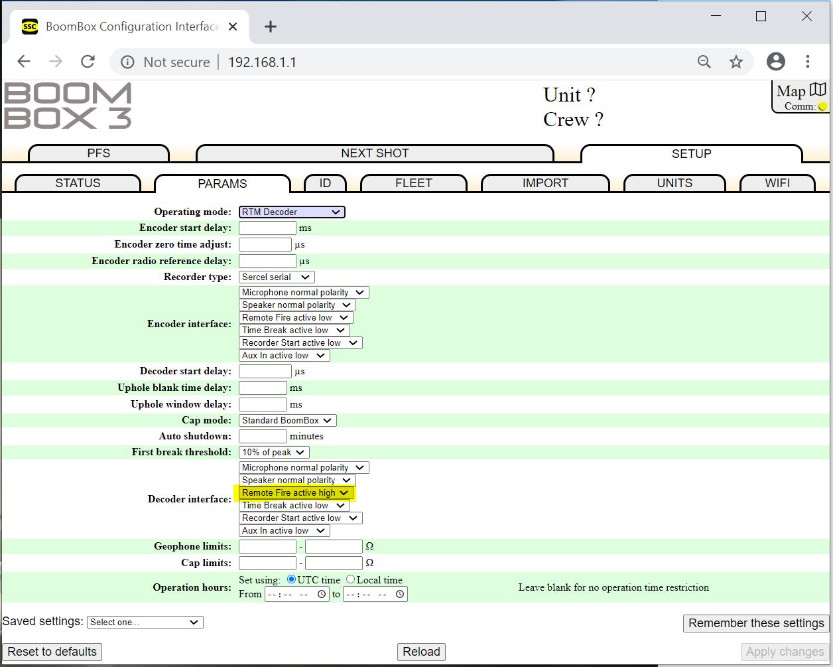Viewport: 833px width, 667px height.
Task: Open the Chrome profile avatar icon
Action: [775, 62]
